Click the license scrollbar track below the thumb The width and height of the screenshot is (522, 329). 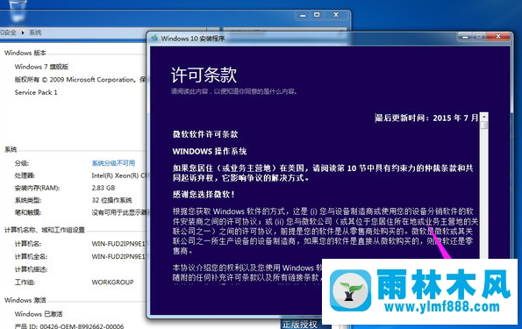coord(484,193)
